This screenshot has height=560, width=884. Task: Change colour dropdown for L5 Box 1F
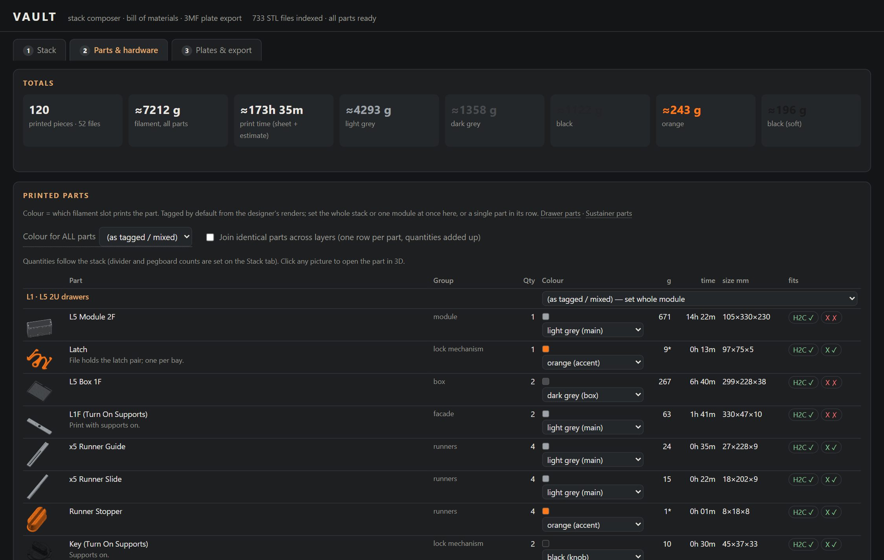coord(592,395)
